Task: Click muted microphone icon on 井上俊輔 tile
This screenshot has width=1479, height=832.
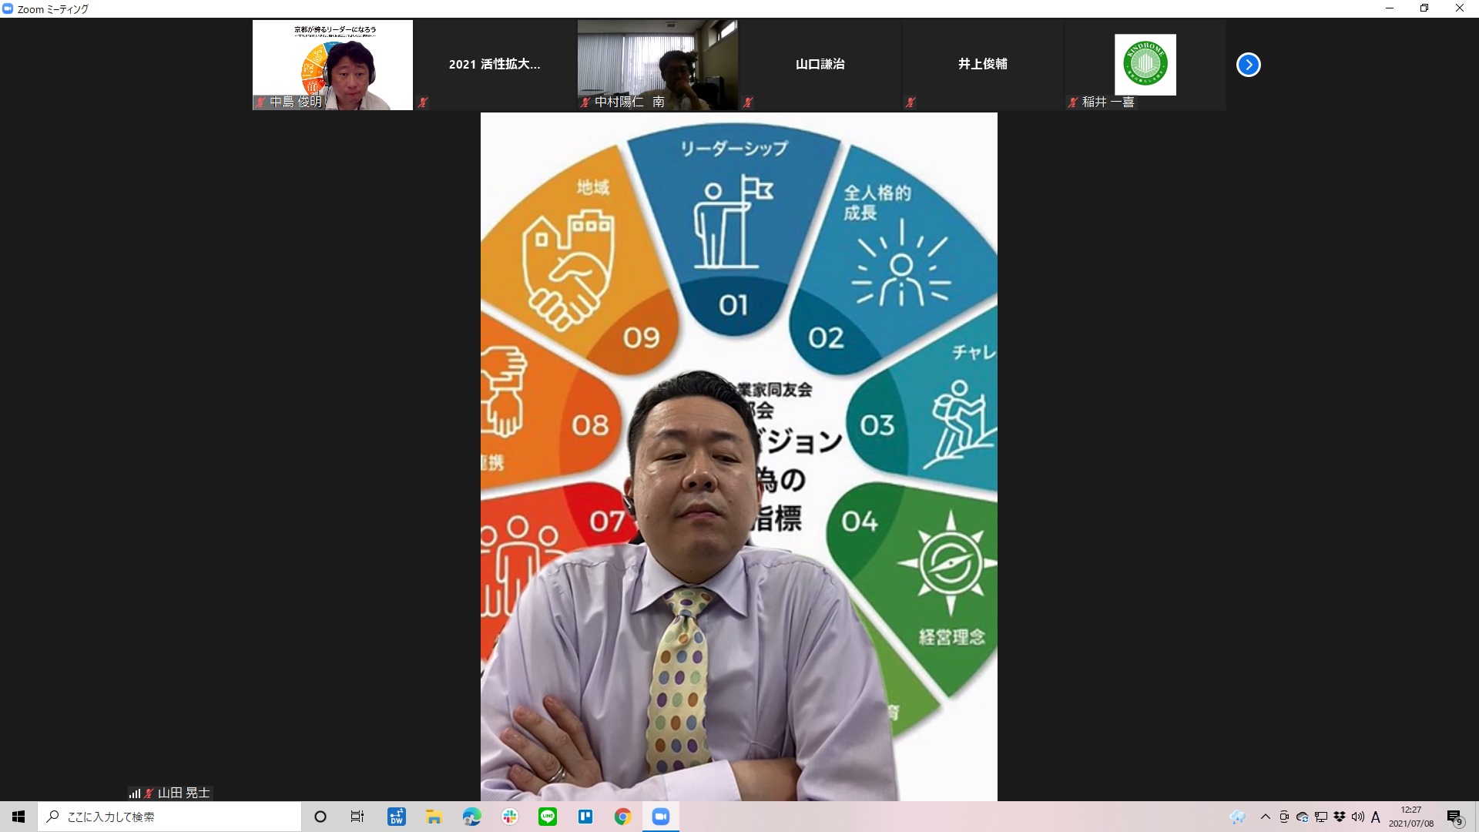Action: 911,102
